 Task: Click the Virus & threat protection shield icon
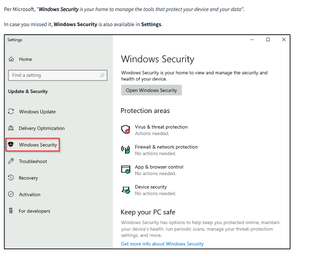tap(125, 130)
